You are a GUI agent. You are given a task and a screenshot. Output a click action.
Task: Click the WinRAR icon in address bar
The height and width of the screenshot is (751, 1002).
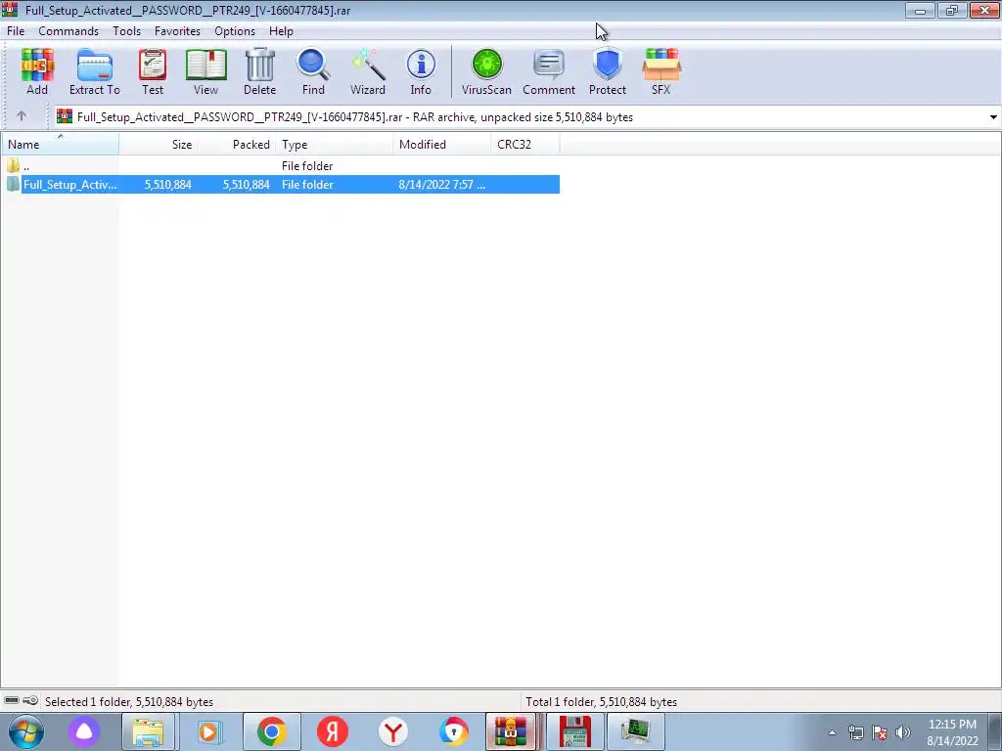pos(65,116)
